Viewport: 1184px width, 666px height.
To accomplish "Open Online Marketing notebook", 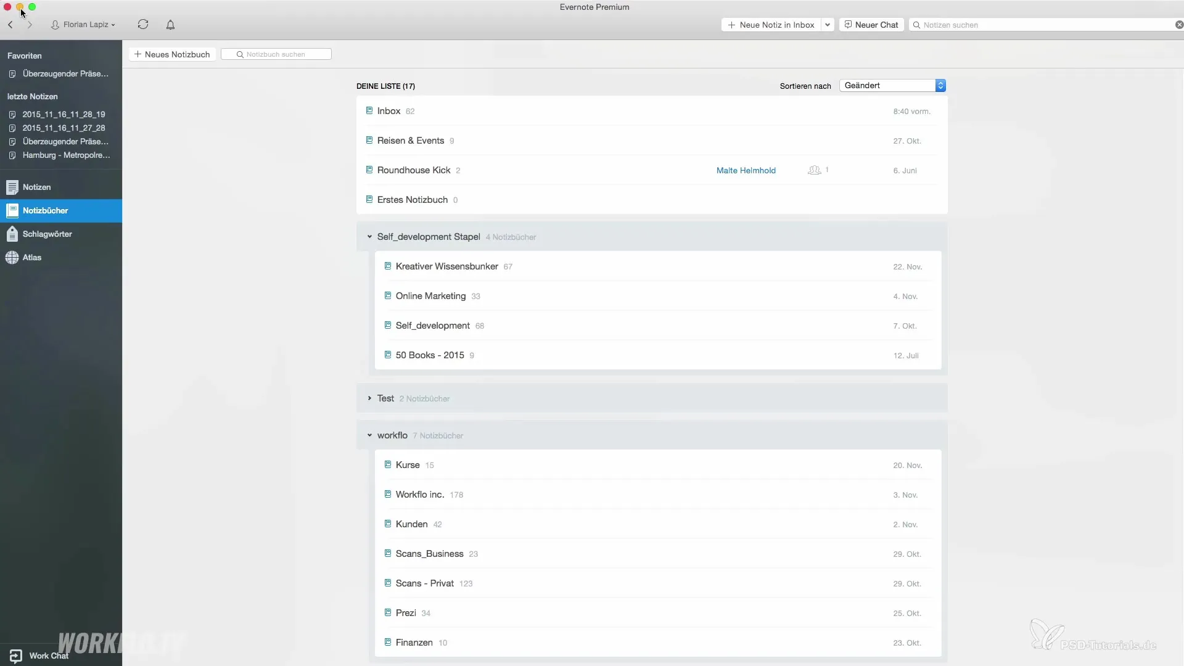I will click(x=658, y=296).
